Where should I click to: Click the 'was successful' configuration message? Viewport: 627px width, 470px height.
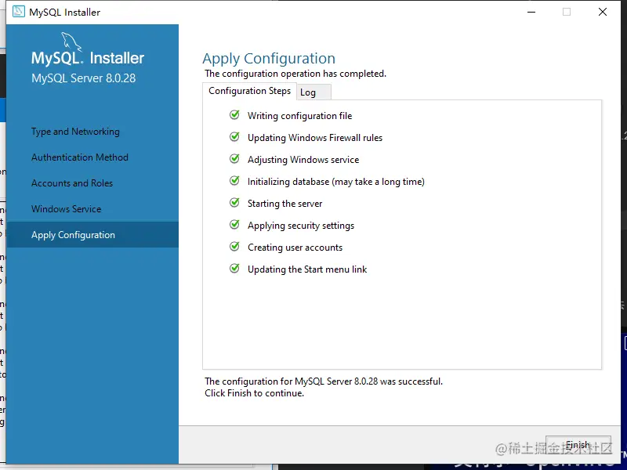pos(324,381)
